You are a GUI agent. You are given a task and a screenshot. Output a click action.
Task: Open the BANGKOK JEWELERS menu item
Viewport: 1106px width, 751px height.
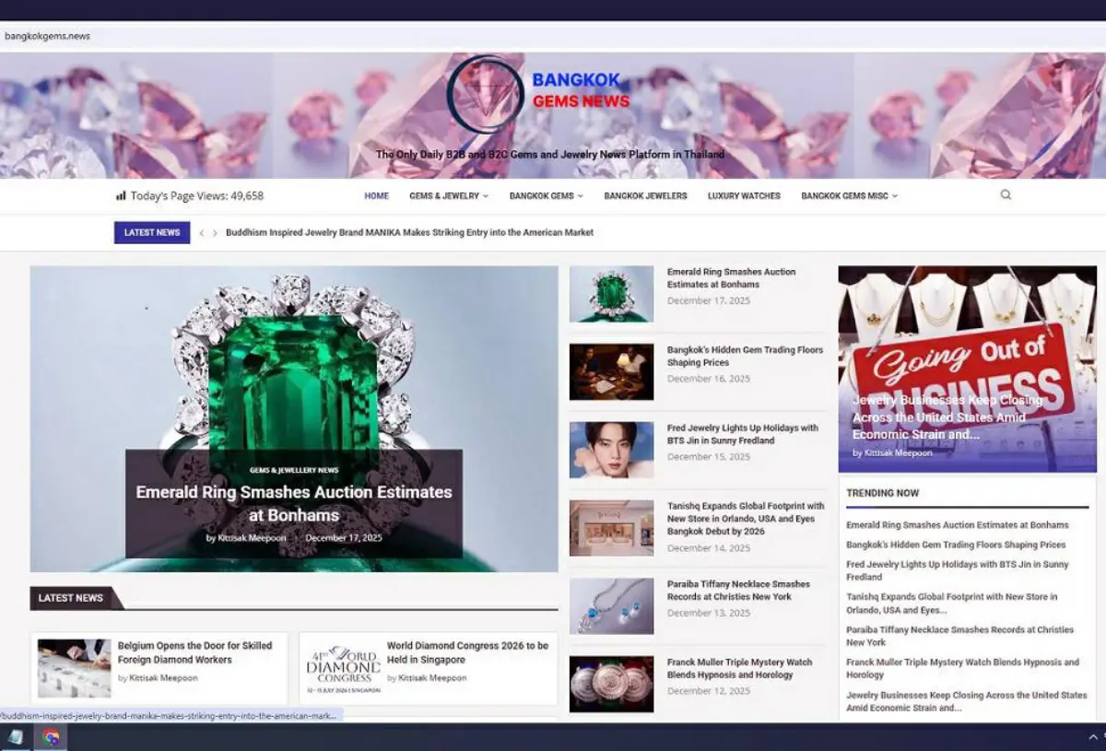pyautogui.click(x=645, y=195)
